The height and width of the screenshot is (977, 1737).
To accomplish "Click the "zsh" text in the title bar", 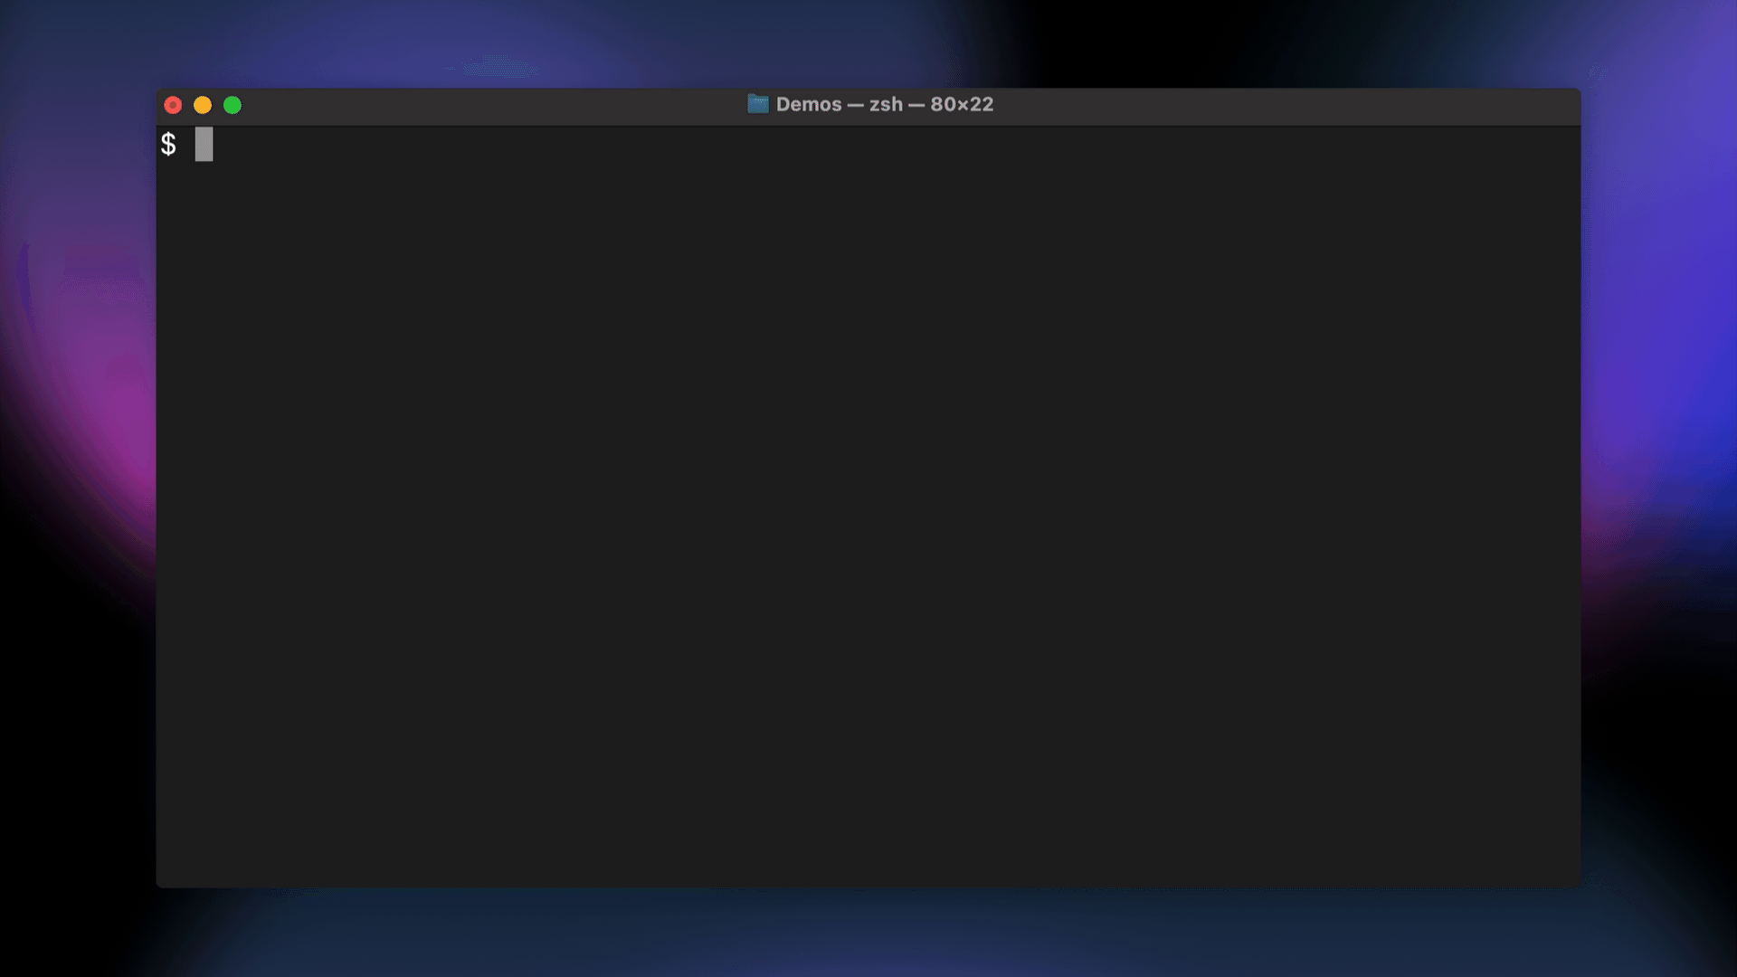I will coord(885,104).
